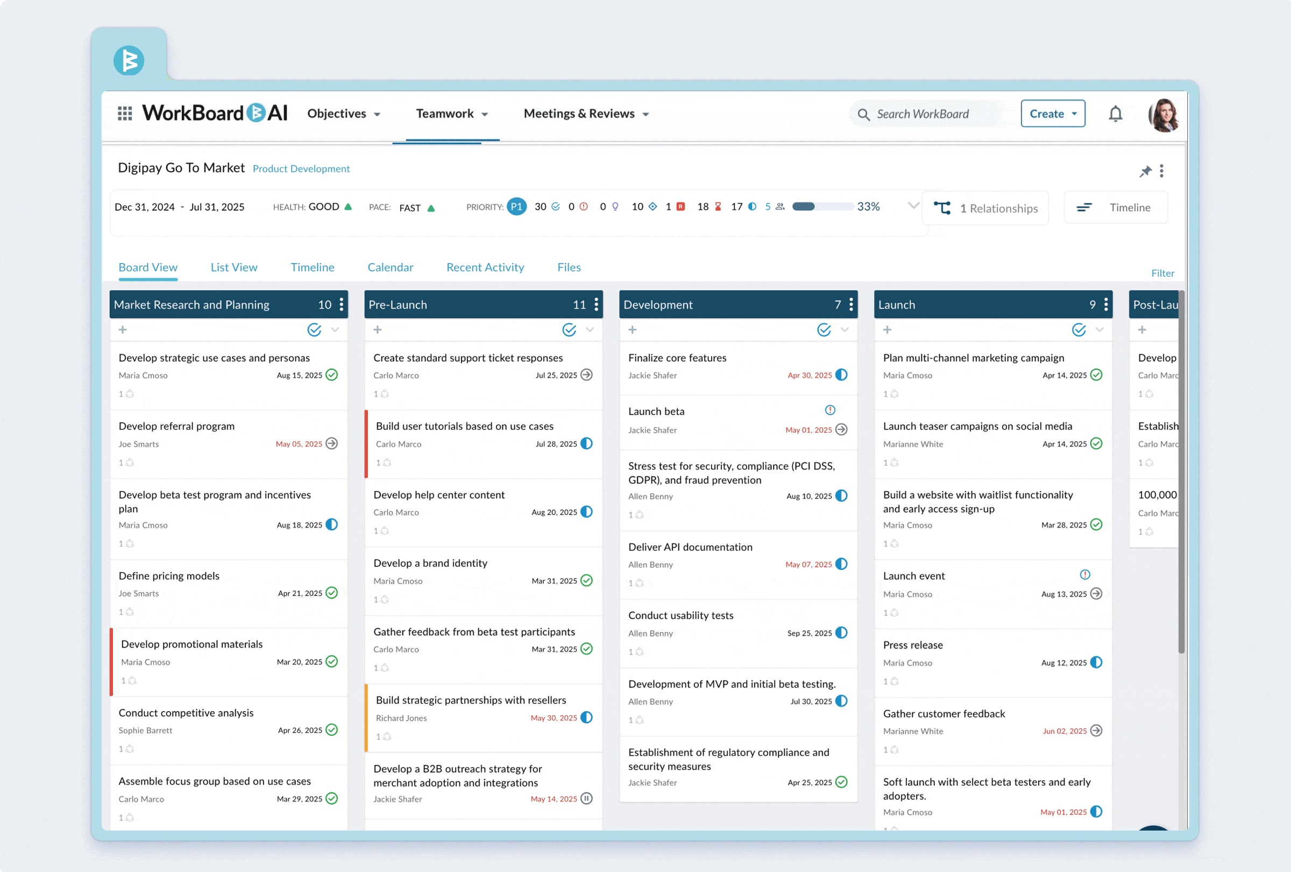Open Market Research and Planning column menu
1291x872 pixels.
[x=342, y=305]
